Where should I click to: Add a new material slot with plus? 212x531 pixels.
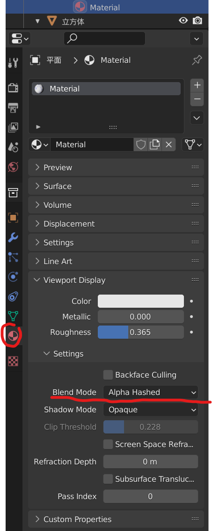click(x=197, y=85)
